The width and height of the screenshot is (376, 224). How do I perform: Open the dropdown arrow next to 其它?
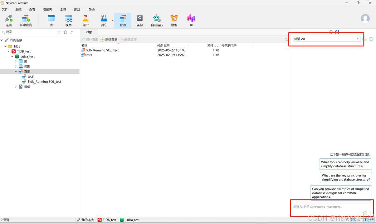tap(113, 21)
